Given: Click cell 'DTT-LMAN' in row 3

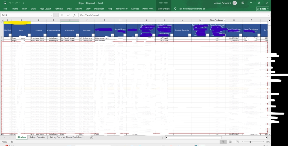Looking at the screenshot, I should point(164,38).
